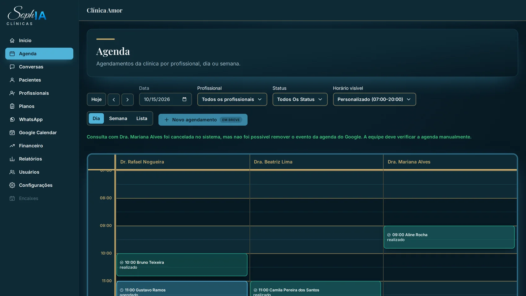Click the Profissionais icon in sidebar
The width and height of the screenshot is (526, 296).
[x=12, y=93]
